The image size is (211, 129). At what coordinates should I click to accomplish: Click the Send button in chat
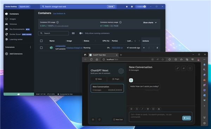(x=186, y=118)
